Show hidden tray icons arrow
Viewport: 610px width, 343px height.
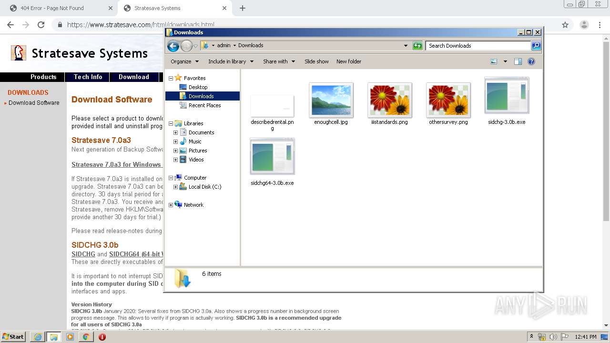(x=531, y=337)
